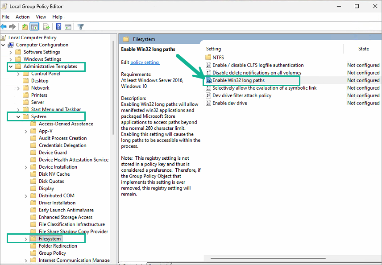The image size is (382, 265).
Task: Open Help via the question mark icon
Action: 58,27
